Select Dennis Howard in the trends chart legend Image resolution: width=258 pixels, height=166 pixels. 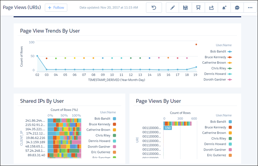(218, 74)
